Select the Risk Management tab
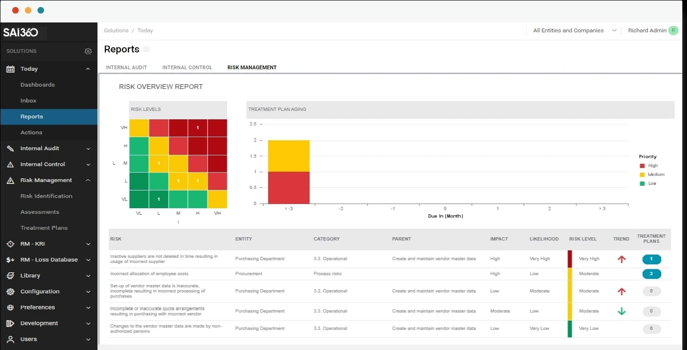Image resolution: width=687 pixels, height=350 pixels. (x=252, y=67)
